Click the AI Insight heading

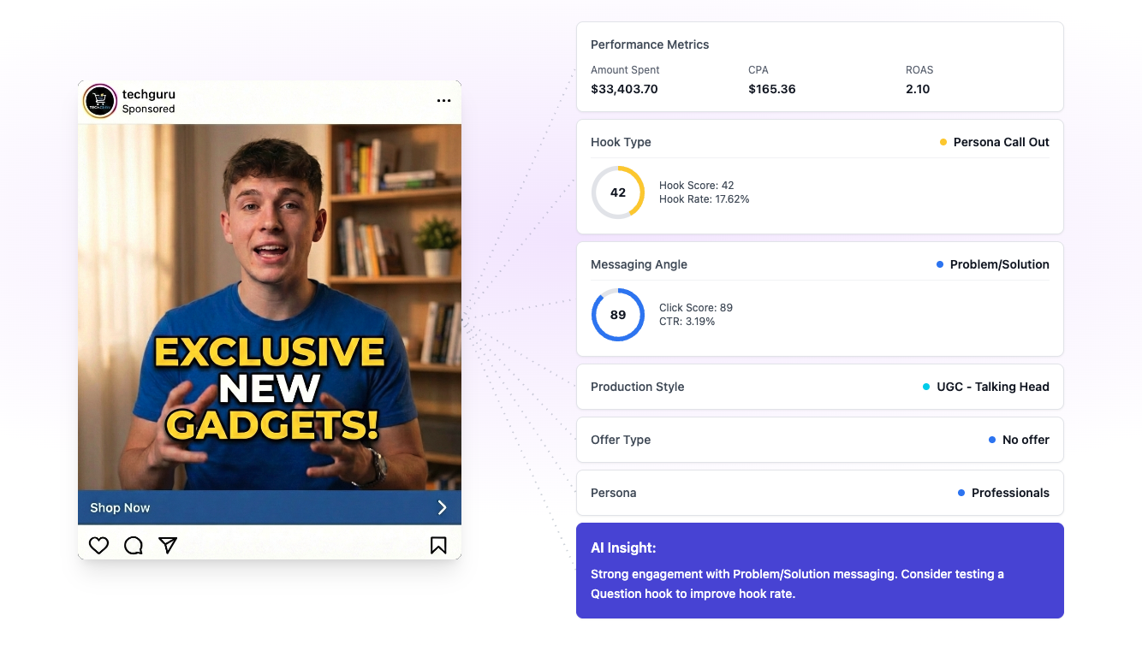coord(623,547)
